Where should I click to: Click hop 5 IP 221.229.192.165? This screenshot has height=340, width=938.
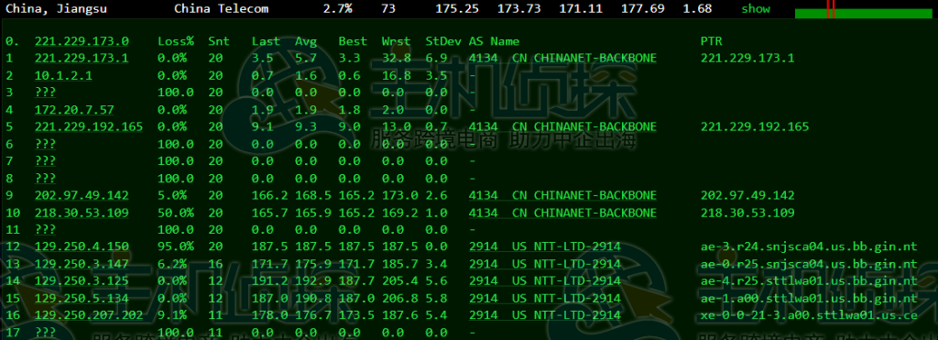point(89,126)
